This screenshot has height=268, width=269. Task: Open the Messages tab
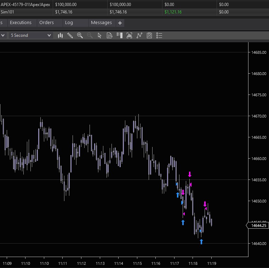pos(101,23)
